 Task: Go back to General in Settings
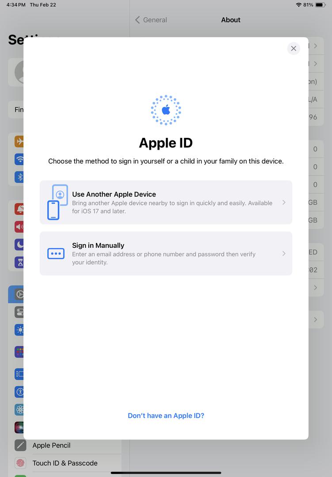pos(151,20)
